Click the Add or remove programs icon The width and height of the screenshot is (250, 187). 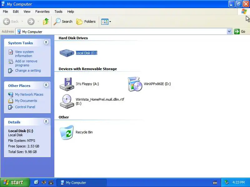[x=11, y=61]
